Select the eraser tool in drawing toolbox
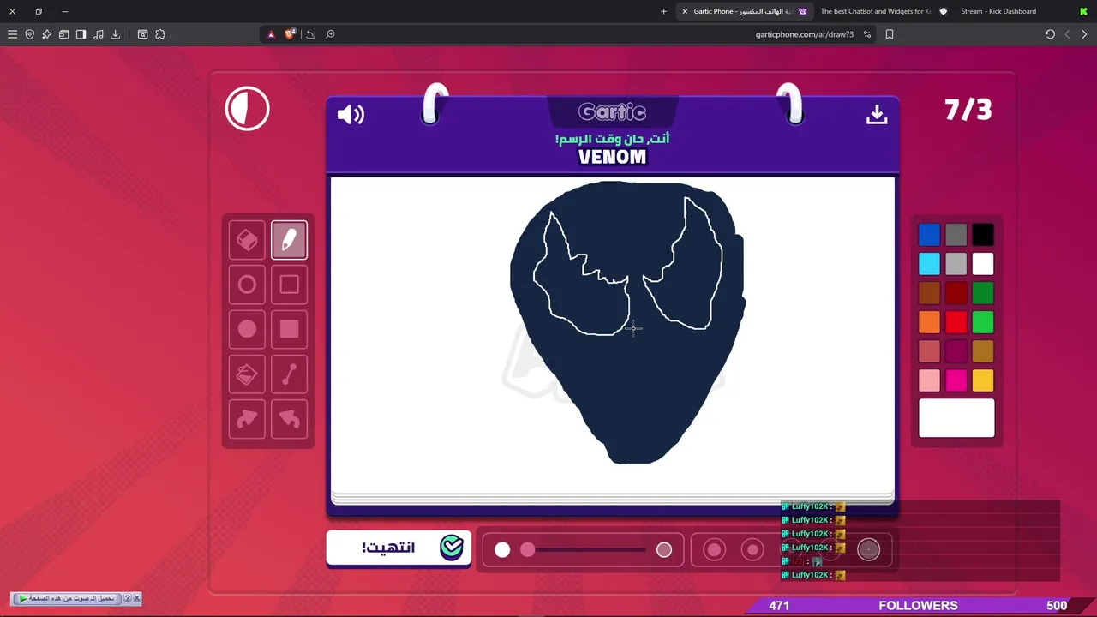1097x617 pixels. coord(247,240)
